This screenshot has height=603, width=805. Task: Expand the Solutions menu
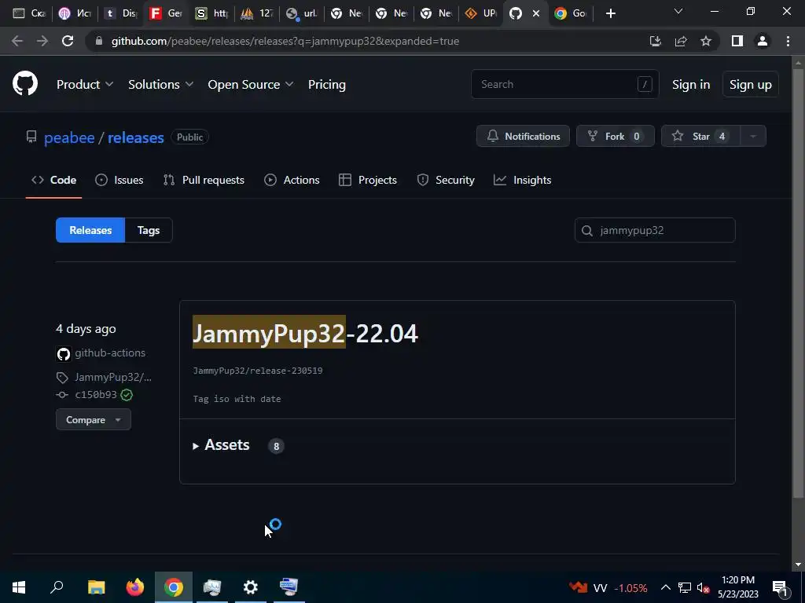click(x=160, y=85)
